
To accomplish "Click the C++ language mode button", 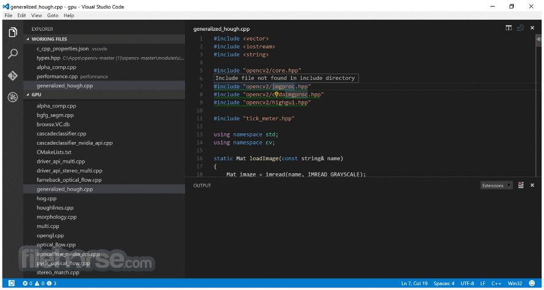I will click(497, 283).
